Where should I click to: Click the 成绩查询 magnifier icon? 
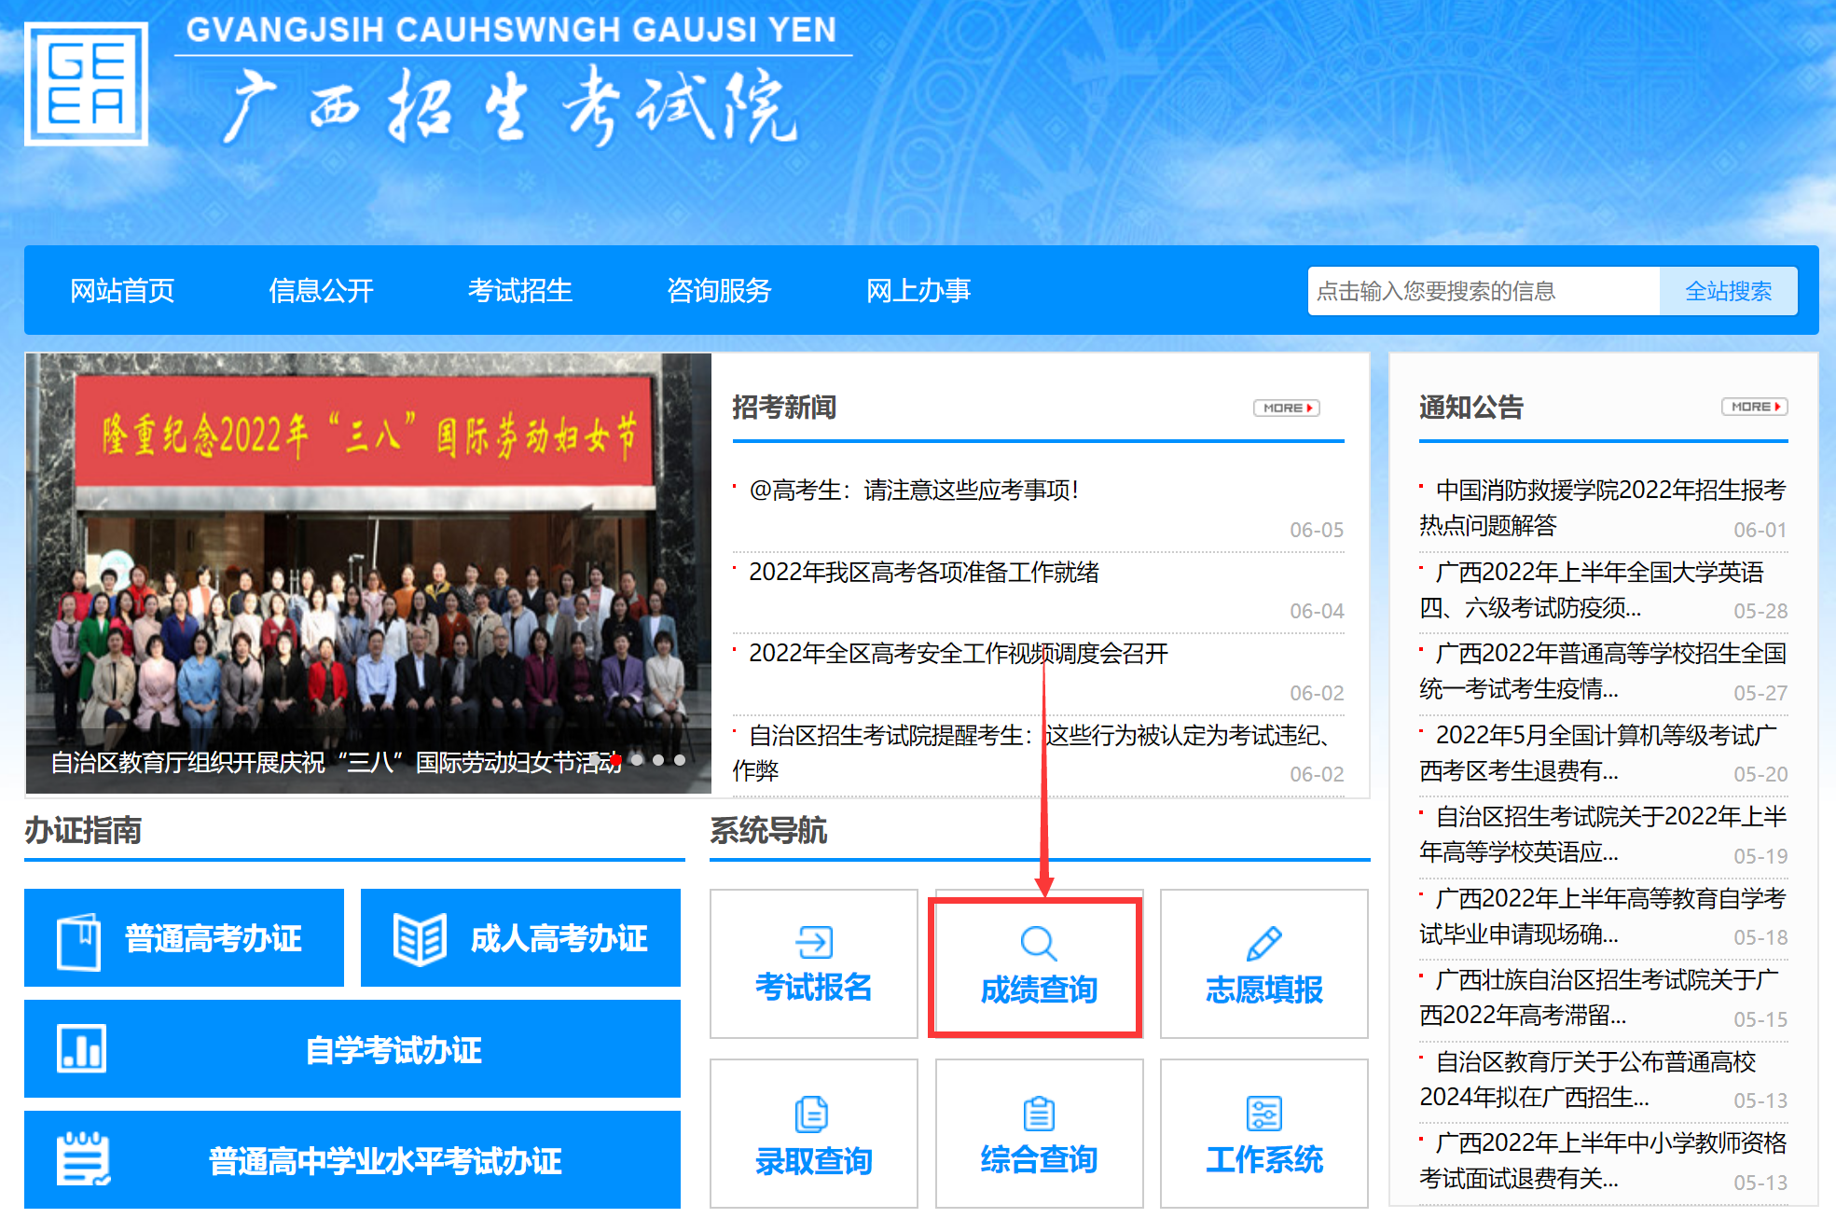tap(1038, 944)
